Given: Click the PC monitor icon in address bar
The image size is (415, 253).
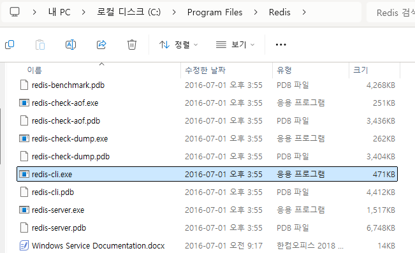Looking at the screenshot, I should pos(15,12).
